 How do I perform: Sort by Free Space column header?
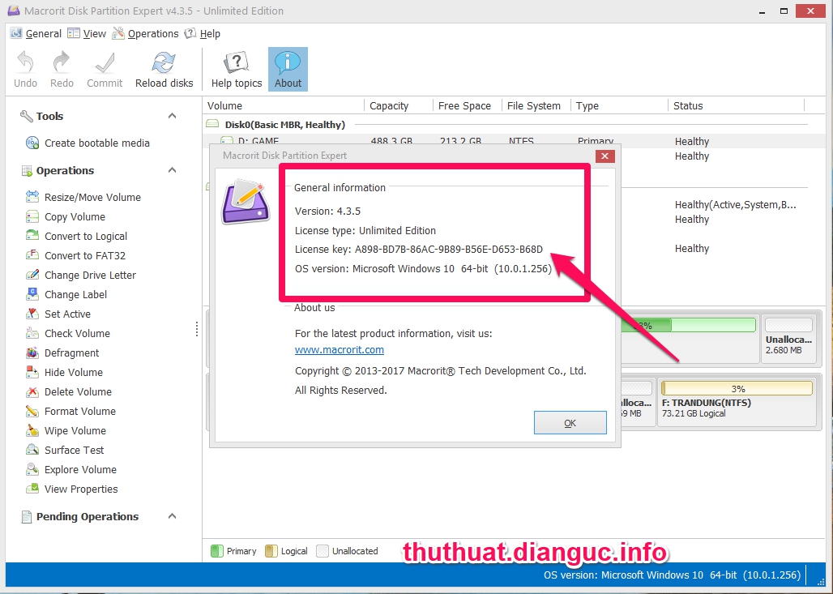click(x=467, y=105)
